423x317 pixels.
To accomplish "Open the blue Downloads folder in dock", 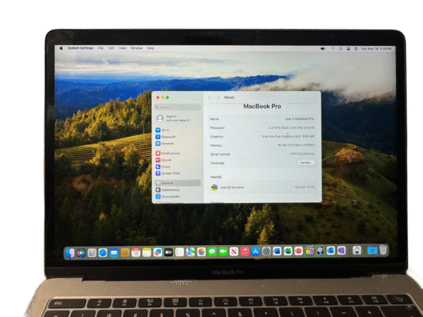I will click(x=372, y=250).
